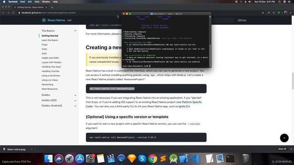This screenshot has height=165, width=294.
Task: Open Using List Views doc
Action: pos(50,80)
